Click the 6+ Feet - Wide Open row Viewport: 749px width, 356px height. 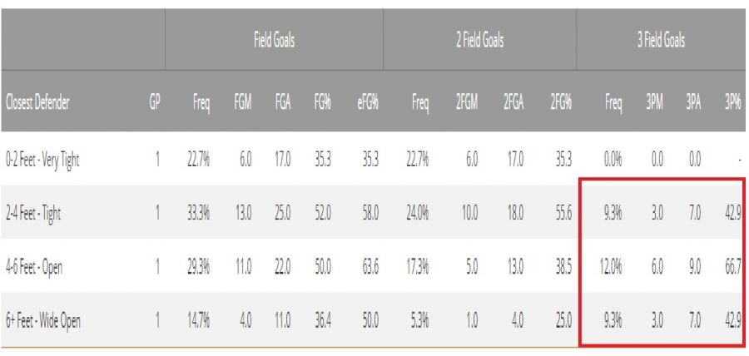tap(42, 322)
